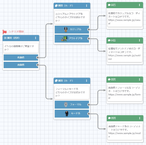Click the output connector of アウトドア系

(89, 38)
